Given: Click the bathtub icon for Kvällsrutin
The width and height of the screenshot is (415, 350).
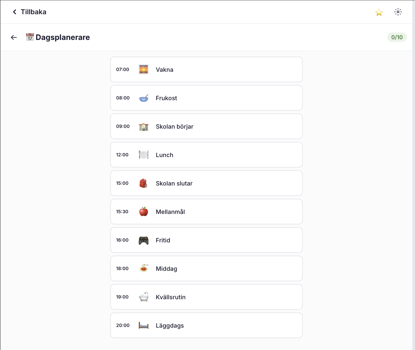Looking at the screenshot, I should pos(143,297).
